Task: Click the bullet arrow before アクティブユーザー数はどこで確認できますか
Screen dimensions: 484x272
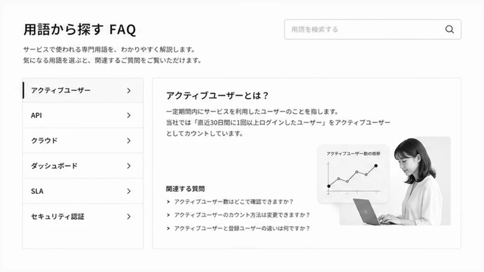Action: (168, 202)
